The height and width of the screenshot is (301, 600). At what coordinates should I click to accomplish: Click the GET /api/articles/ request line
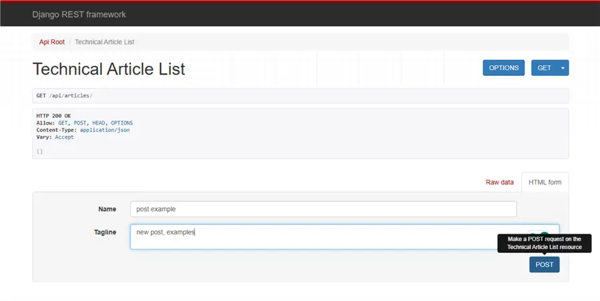coord(64,96)
